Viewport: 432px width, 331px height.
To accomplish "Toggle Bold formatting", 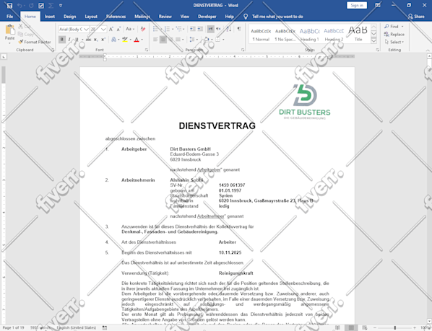I will [62, 40].
